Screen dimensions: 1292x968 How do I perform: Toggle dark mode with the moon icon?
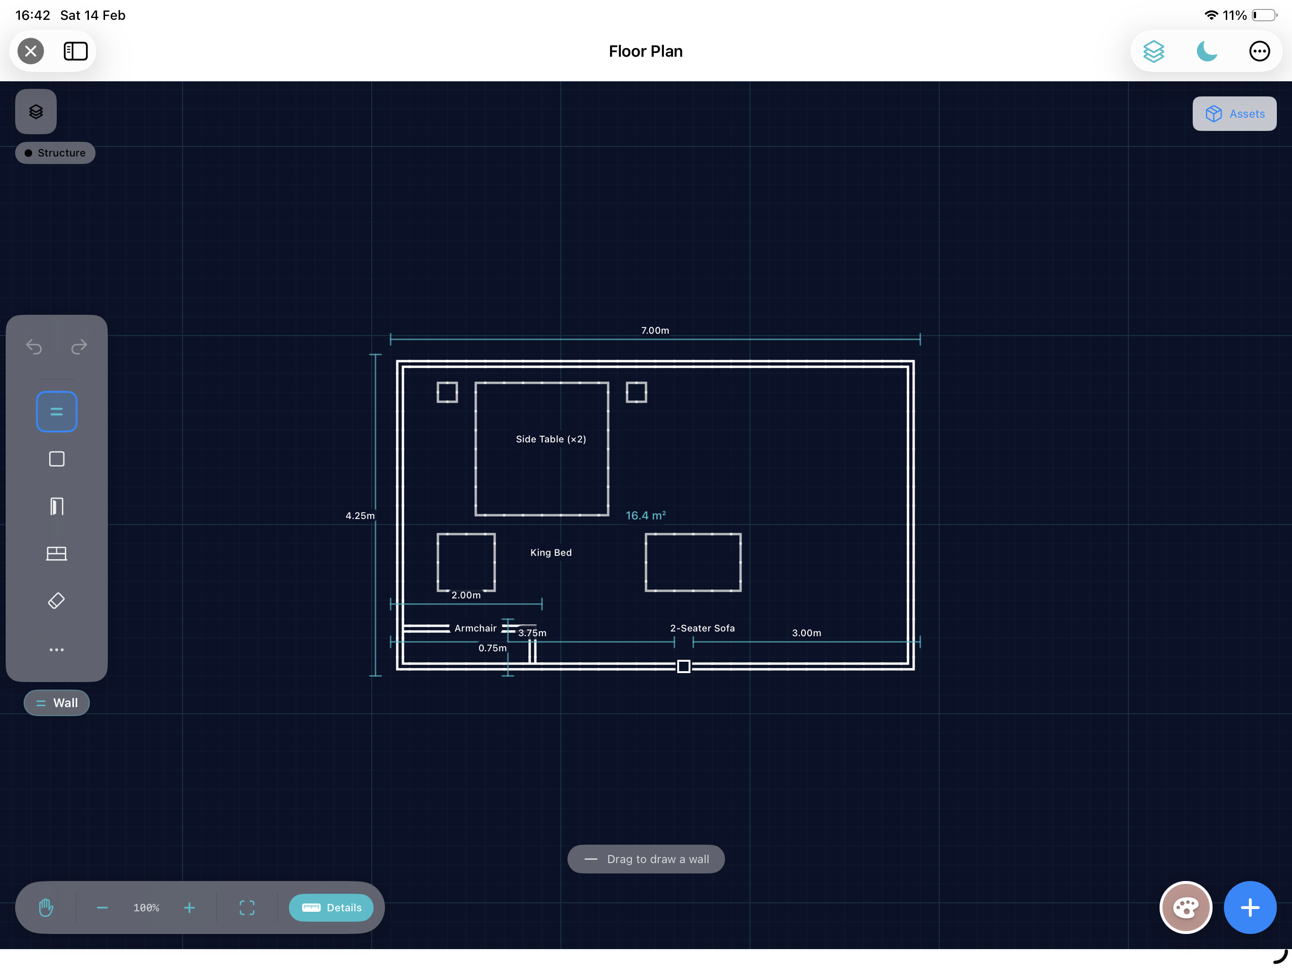tap(1206, 52)
